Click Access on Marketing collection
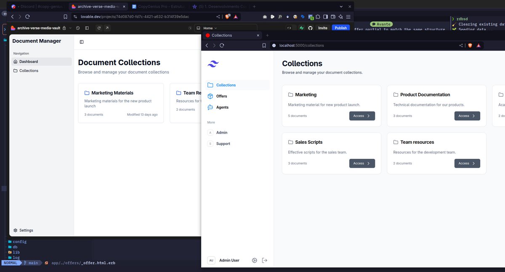Viewport: 505px width, 272px height. (362, 116)
